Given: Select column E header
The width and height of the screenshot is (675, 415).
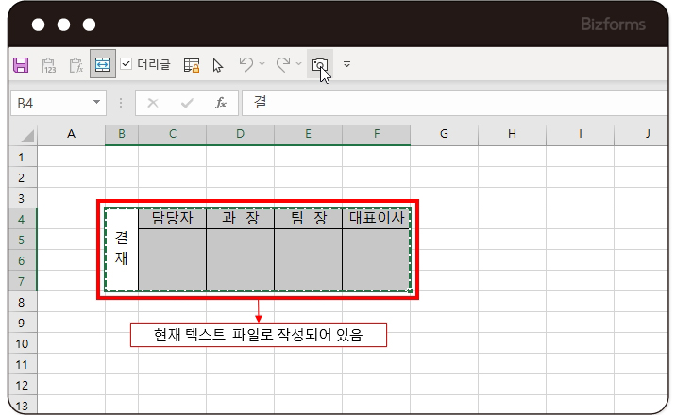Looking at the screenshot, I should point(308,134).
